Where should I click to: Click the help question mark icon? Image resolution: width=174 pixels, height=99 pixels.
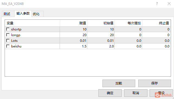(x=157, y=4)
